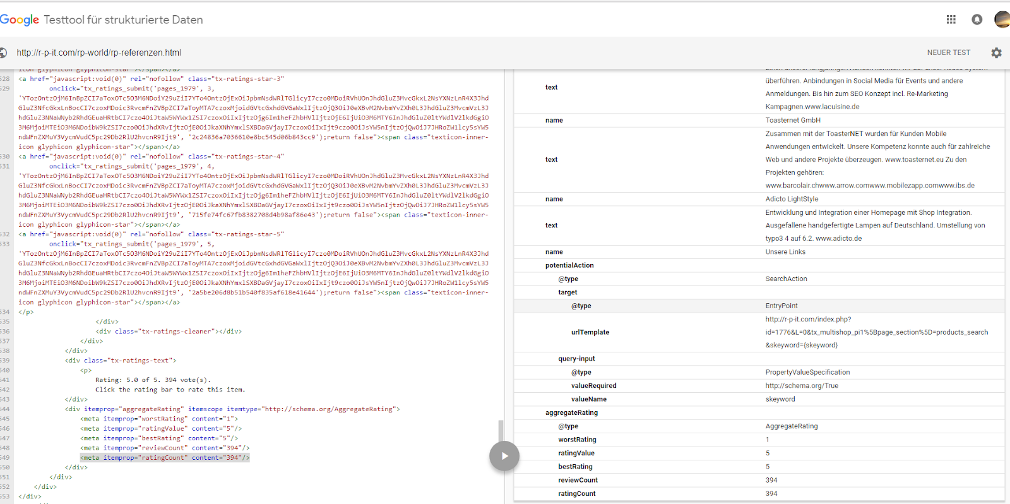The image size is (1010, 504).
Task: Open the notifications bell icon
Action: [x=977, y=20]
